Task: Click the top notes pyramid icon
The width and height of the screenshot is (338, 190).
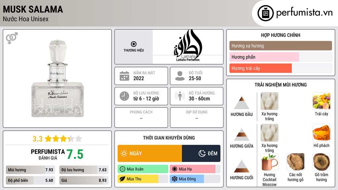Action: click(x=241, y=103)
